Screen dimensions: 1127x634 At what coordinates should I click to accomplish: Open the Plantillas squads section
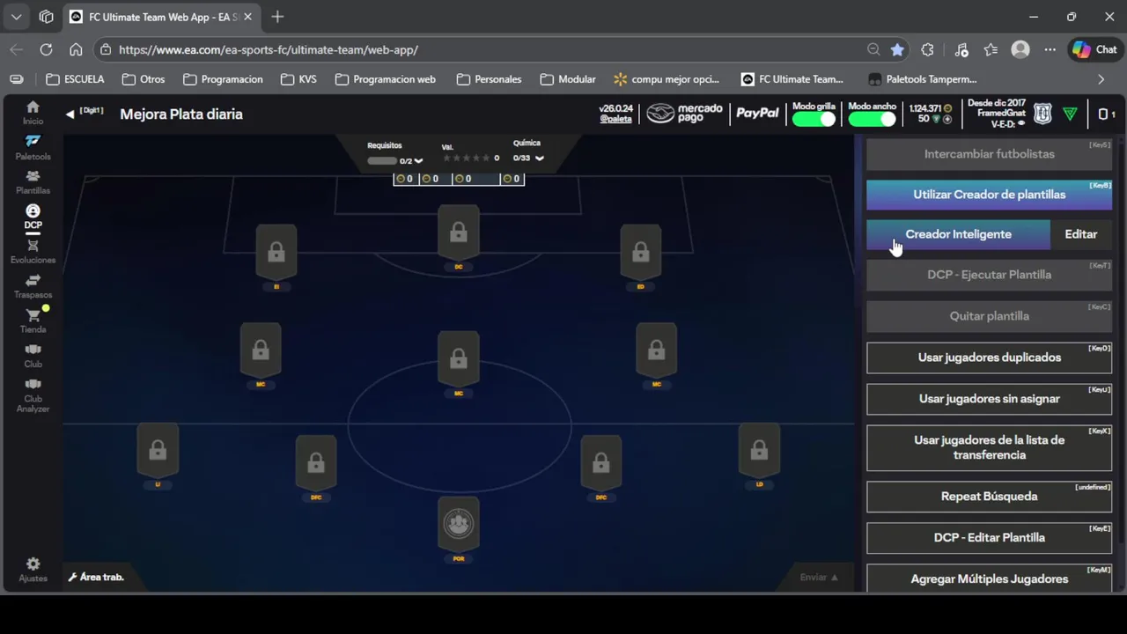click(33, 182)
